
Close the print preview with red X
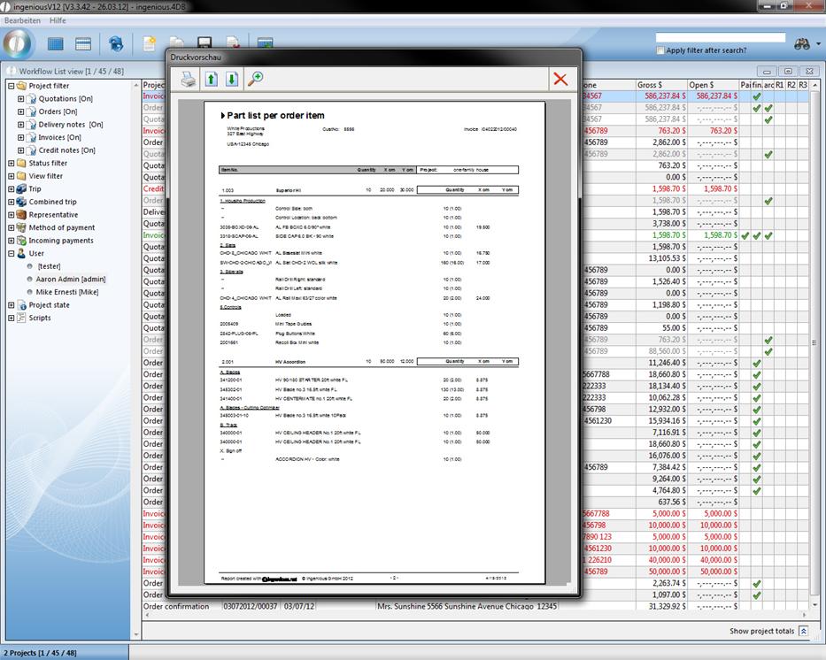560,80
